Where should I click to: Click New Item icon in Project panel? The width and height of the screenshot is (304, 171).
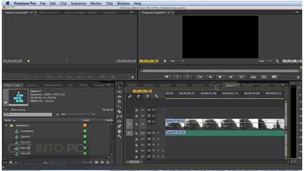click(x=102, y=162)
